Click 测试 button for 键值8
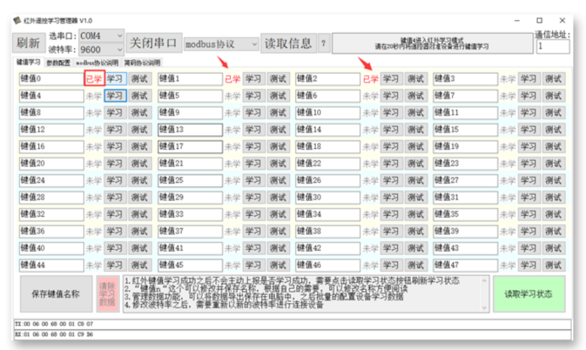Viewport: 586px width, 350px height. [x=140, y=113]
